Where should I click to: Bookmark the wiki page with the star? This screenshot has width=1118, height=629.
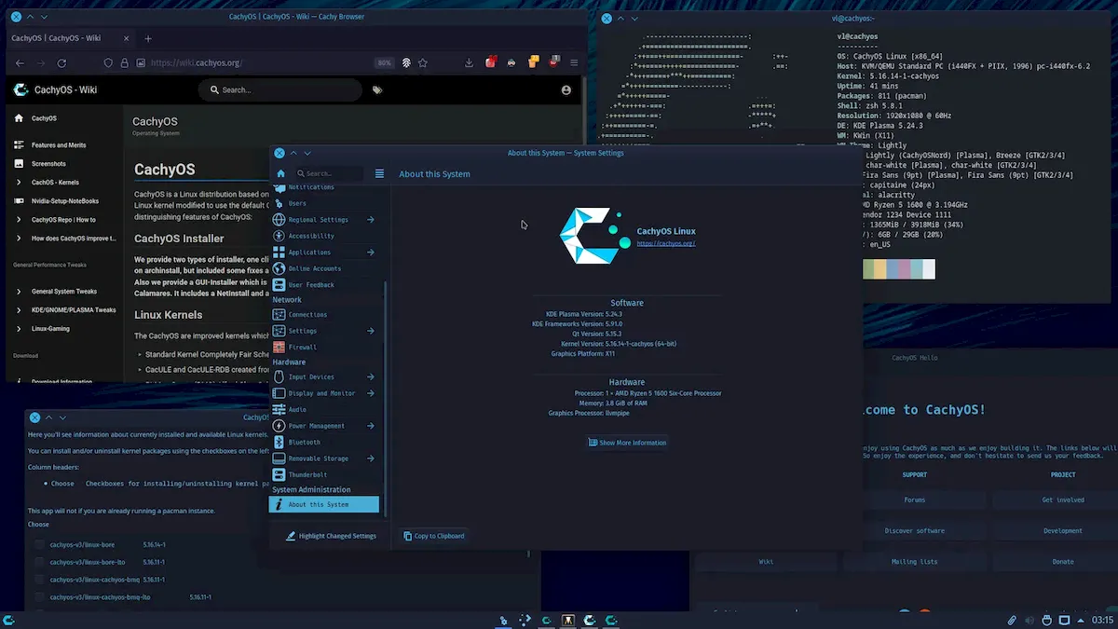click(423, 63)
